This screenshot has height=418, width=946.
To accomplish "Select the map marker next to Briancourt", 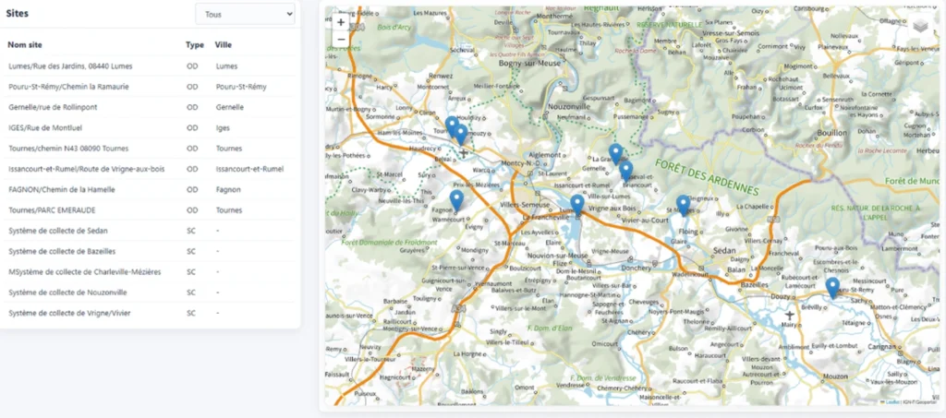I will click(626, 171).
